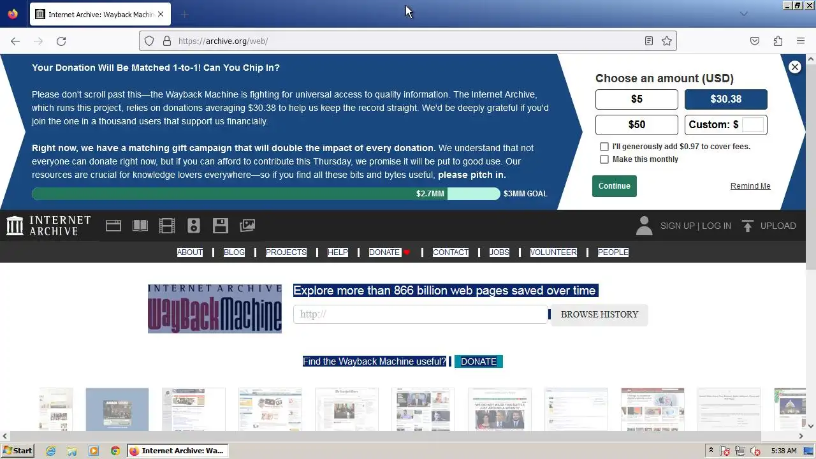View site security padlock info

tap(167, 41)
